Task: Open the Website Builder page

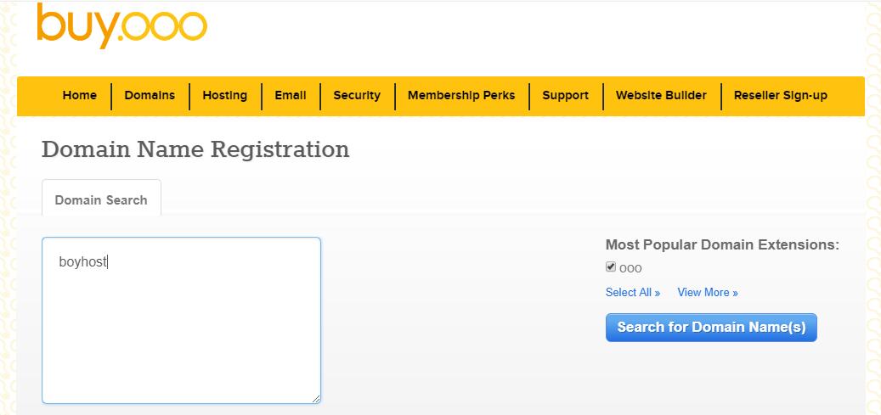Action: click(661, 95)
